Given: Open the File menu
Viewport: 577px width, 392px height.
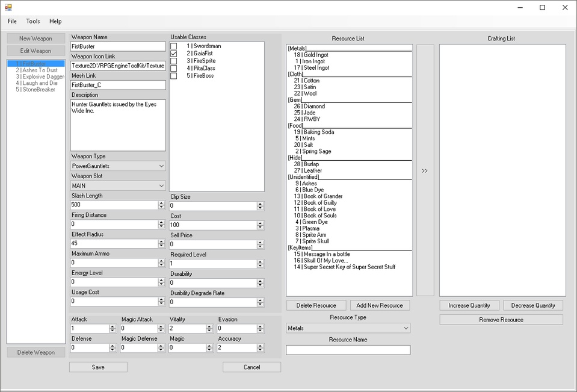Looking at the screenshot, I should [11, 21].
